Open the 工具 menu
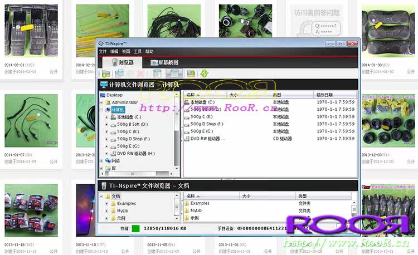 (x=138, y=51)
